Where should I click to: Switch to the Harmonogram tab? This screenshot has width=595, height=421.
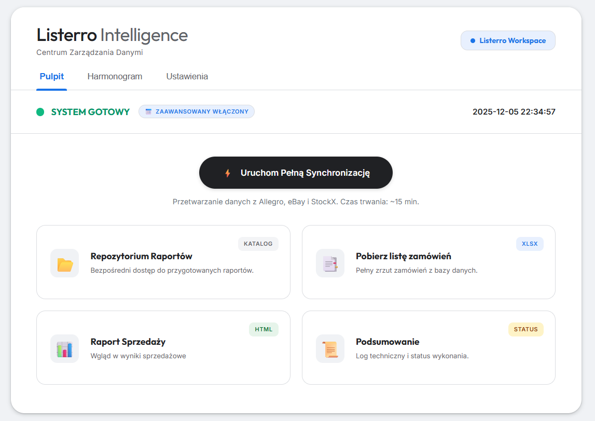tap(115, 76)
